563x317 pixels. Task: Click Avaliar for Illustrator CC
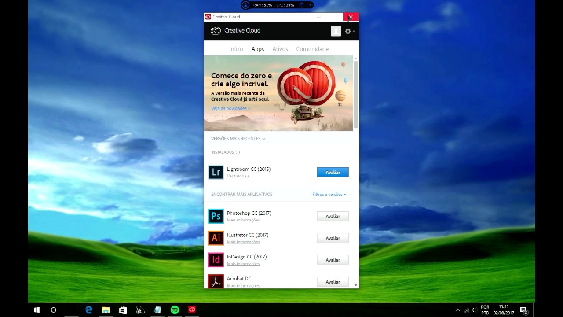(333, 238)
